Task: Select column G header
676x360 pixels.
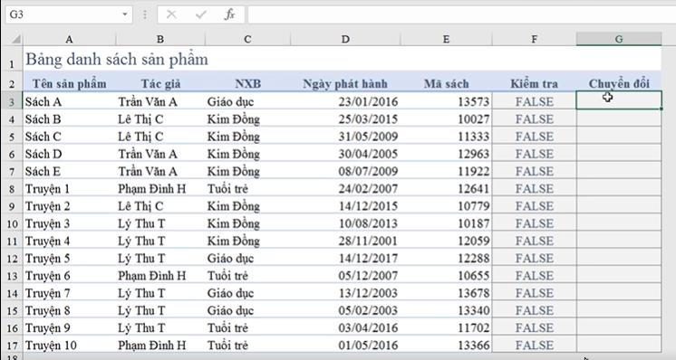Action: click(619, 39)
